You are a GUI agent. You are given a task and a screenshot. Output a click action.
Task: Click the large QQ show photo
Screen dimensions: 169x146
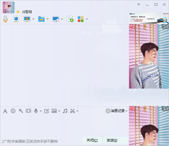[x=149, y=56]
